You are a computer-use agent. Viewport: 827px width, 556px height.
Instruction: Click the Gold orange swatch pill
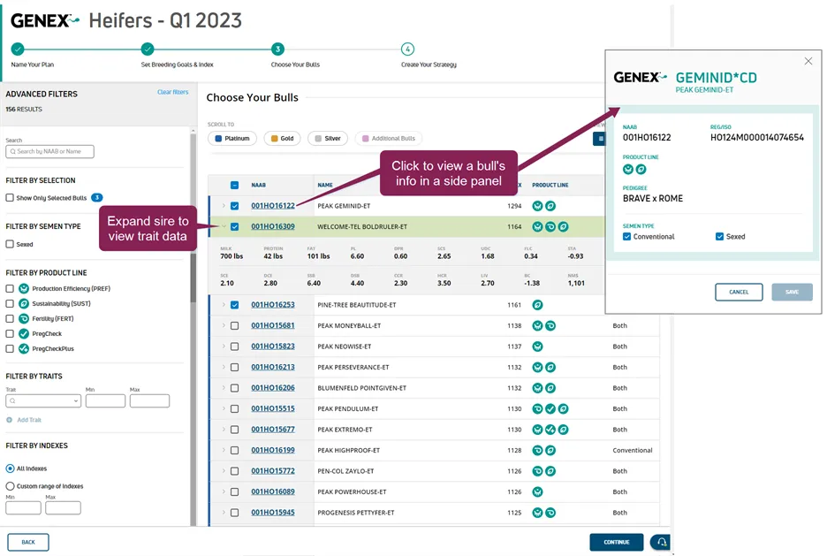282,138
